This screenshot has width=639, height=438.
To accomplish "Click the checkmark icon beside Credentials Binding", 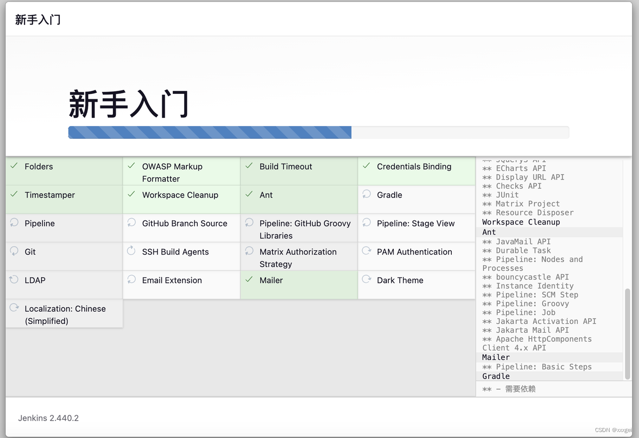I will 366,166.
